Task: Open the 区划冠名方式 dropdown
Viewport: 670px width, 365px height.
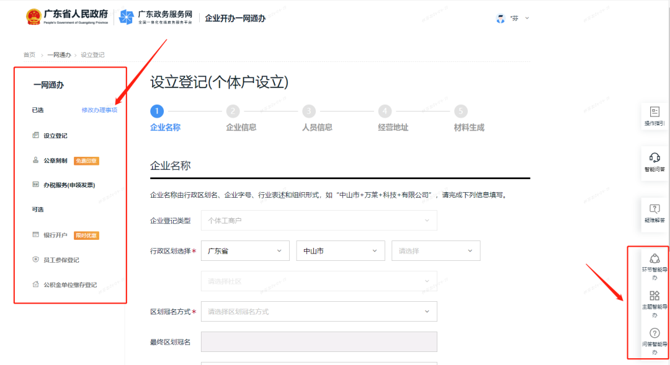Action: (319, 311)
